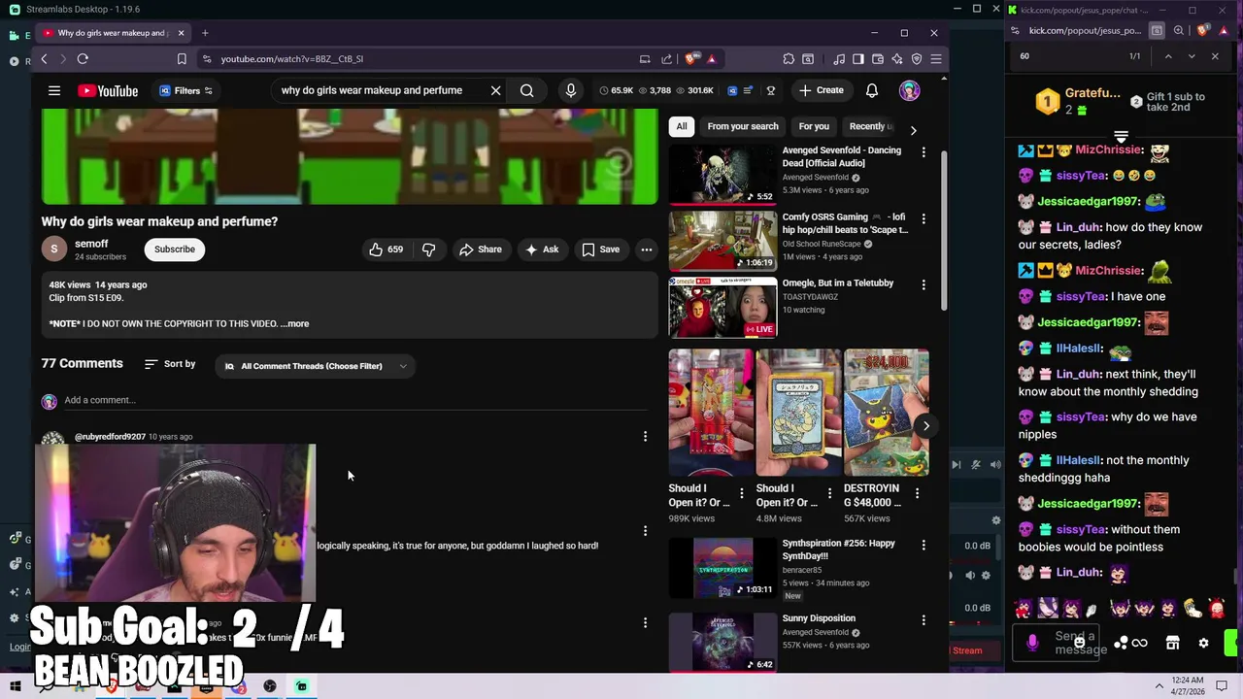
Task: Open menu for rubyredford9207 comment
Action: coord(645,437)
